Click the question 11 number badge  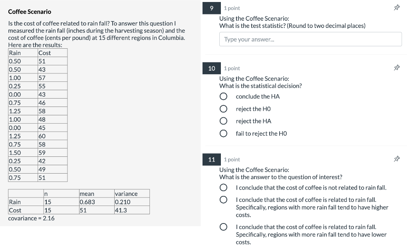pyautogui.click(x=212, y=160)
